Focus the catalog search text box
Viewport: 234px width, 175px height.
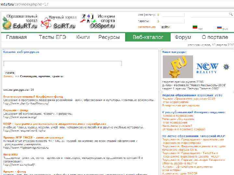tap(63, 64)
